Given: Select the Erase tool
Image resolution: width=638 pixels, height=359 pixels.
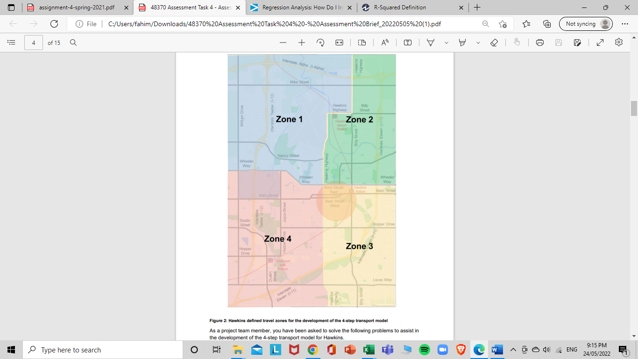Looking at the screenshot, I should coord(494,43).
